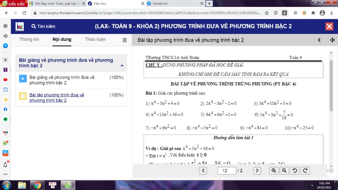The width and height of the screenshot is (338, 190).
Task: Open the extensions puzzle icon
Action: coord(313,13)
